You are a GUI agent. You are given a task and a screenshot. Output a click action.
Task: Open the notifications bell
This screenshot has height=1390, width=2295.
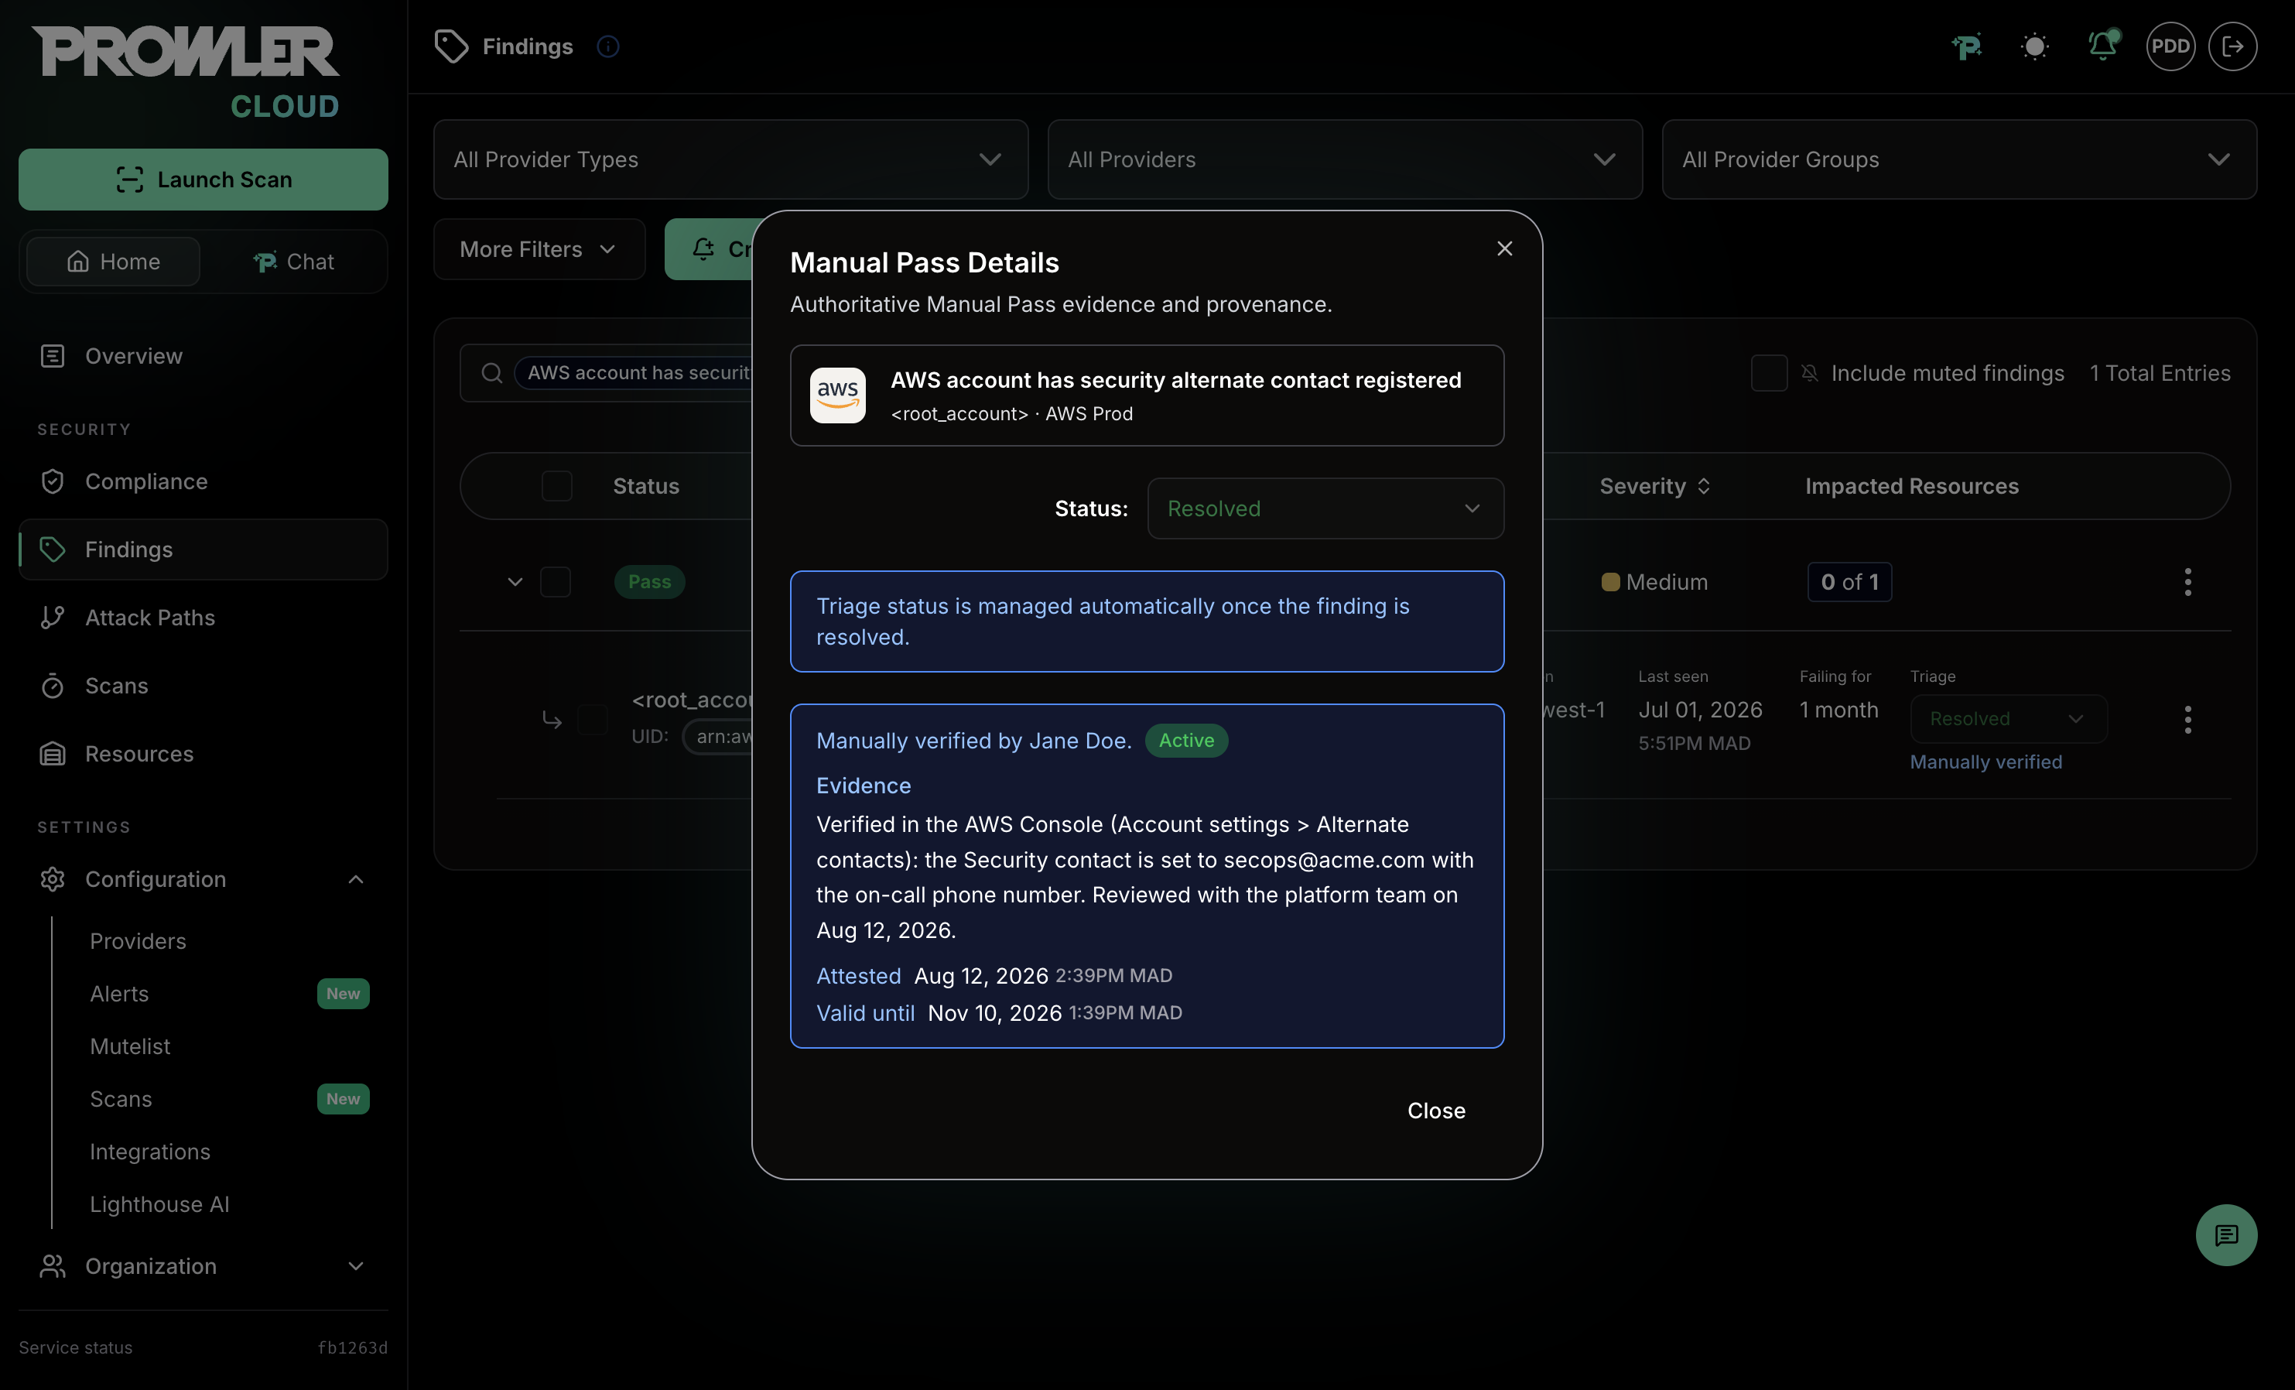click(2103, 46)
